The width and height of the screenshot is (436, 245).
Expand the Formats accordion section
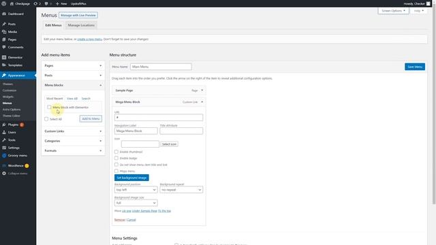[x=73, y=150]
